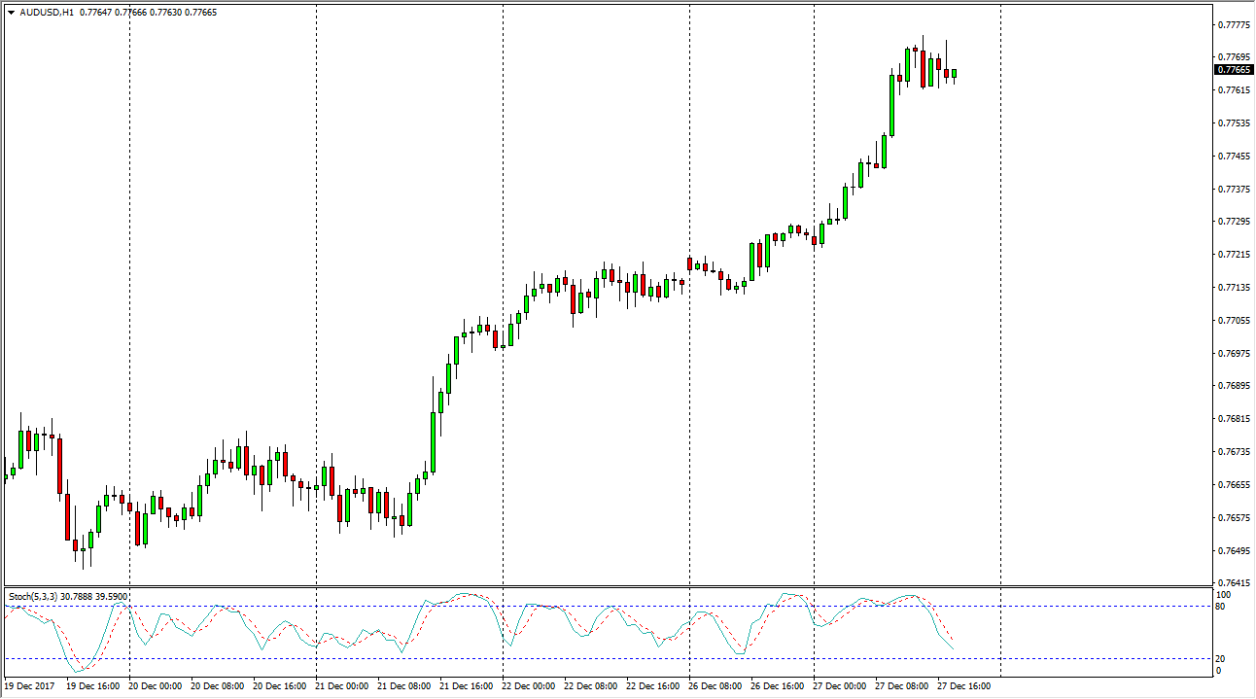Image resolution: width=1256 pixels, height=699 pixels.
Task: Click the 0.77455 price axis label
Action: coord(1233,157)
